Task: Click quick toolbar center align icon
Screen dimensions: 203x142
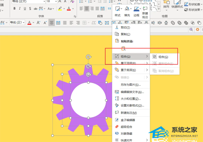Action: (51, 23)
